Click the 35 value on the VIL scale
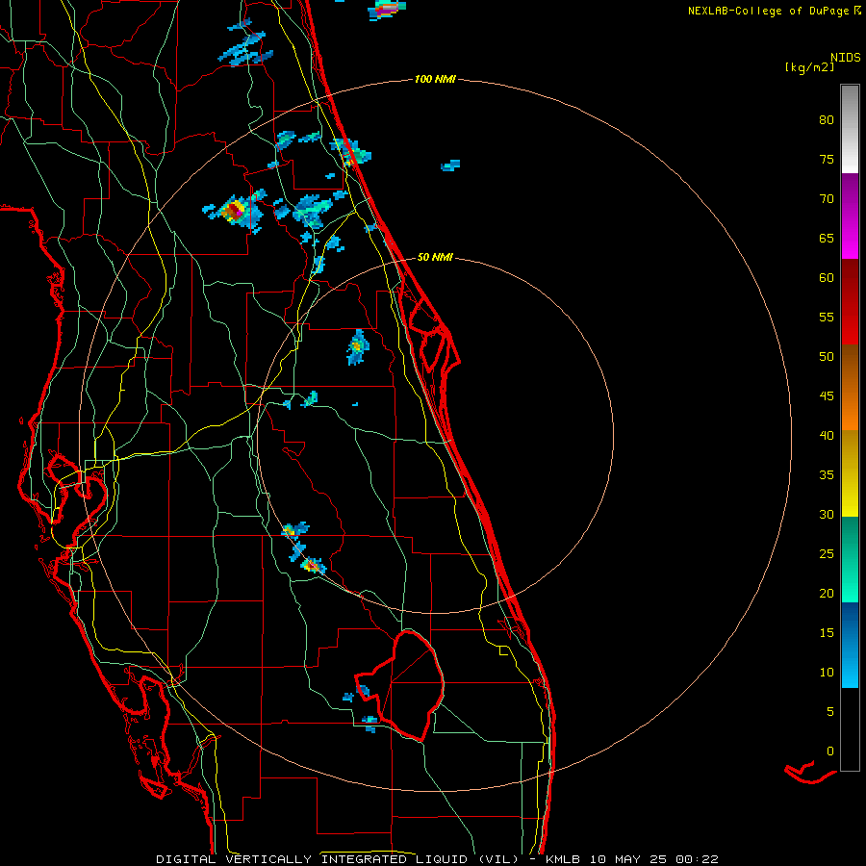Viewport: 866px width, 866px height. tap(827, 474)
